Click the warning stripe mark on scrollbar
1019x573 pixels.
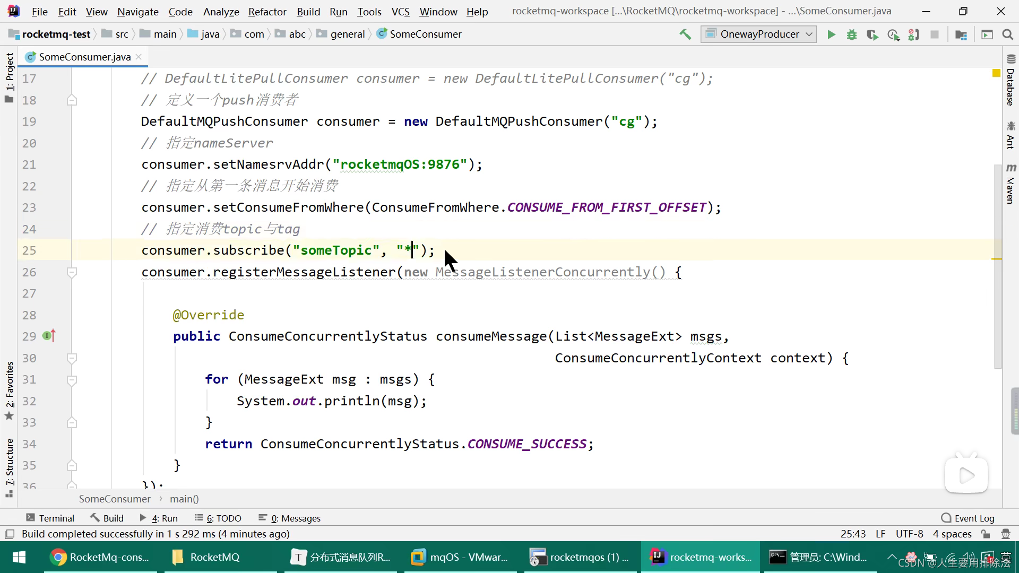pos(996,259)
